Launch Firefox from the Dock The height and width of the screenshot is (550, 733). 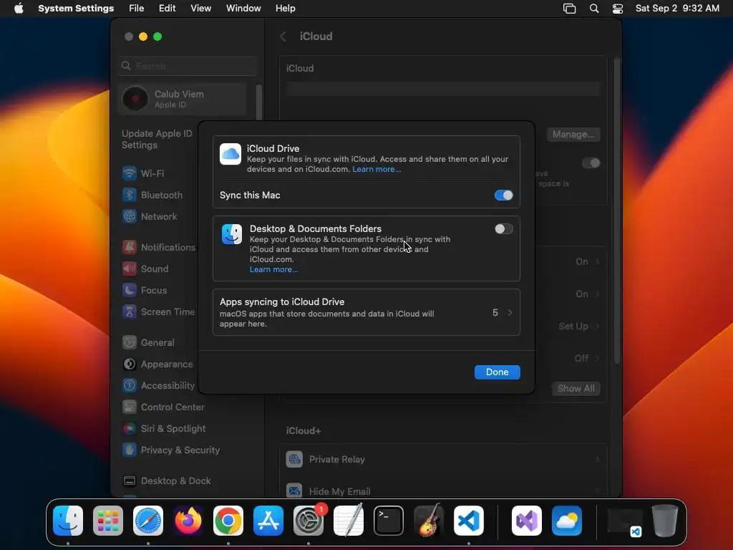[188, 520]
